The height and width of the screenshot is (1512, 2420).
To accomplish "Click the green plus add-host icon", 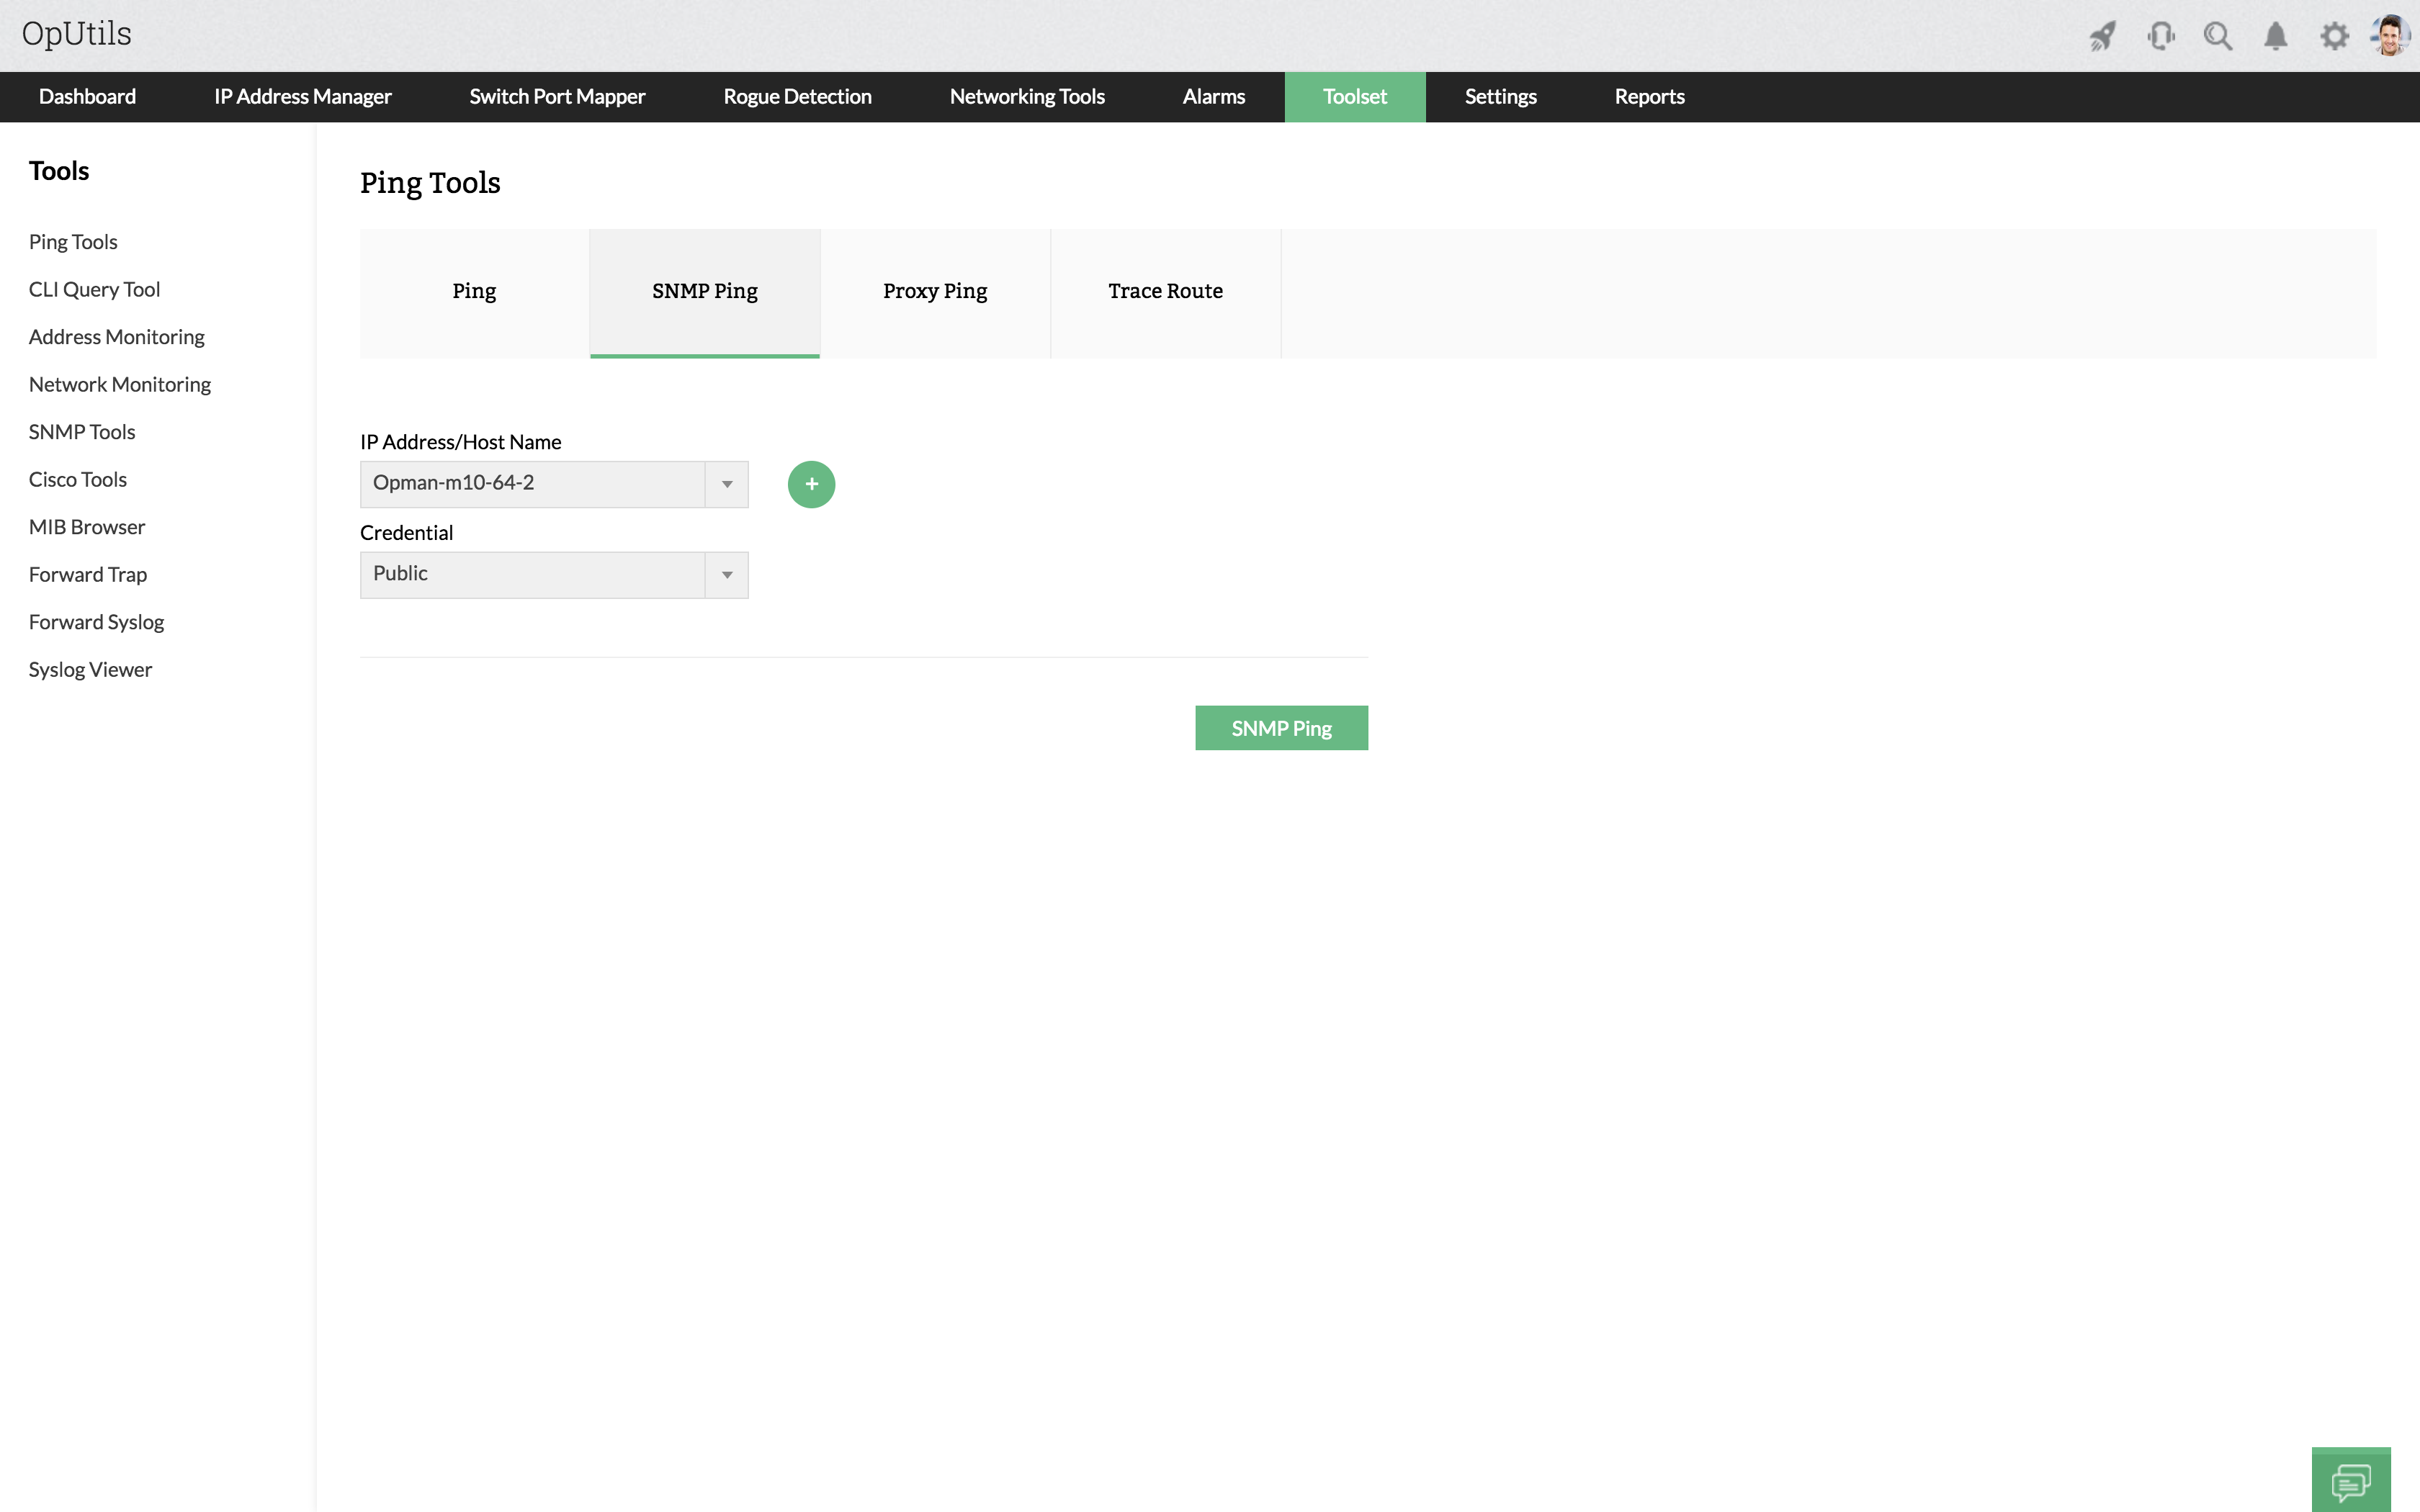I will 811,484.
